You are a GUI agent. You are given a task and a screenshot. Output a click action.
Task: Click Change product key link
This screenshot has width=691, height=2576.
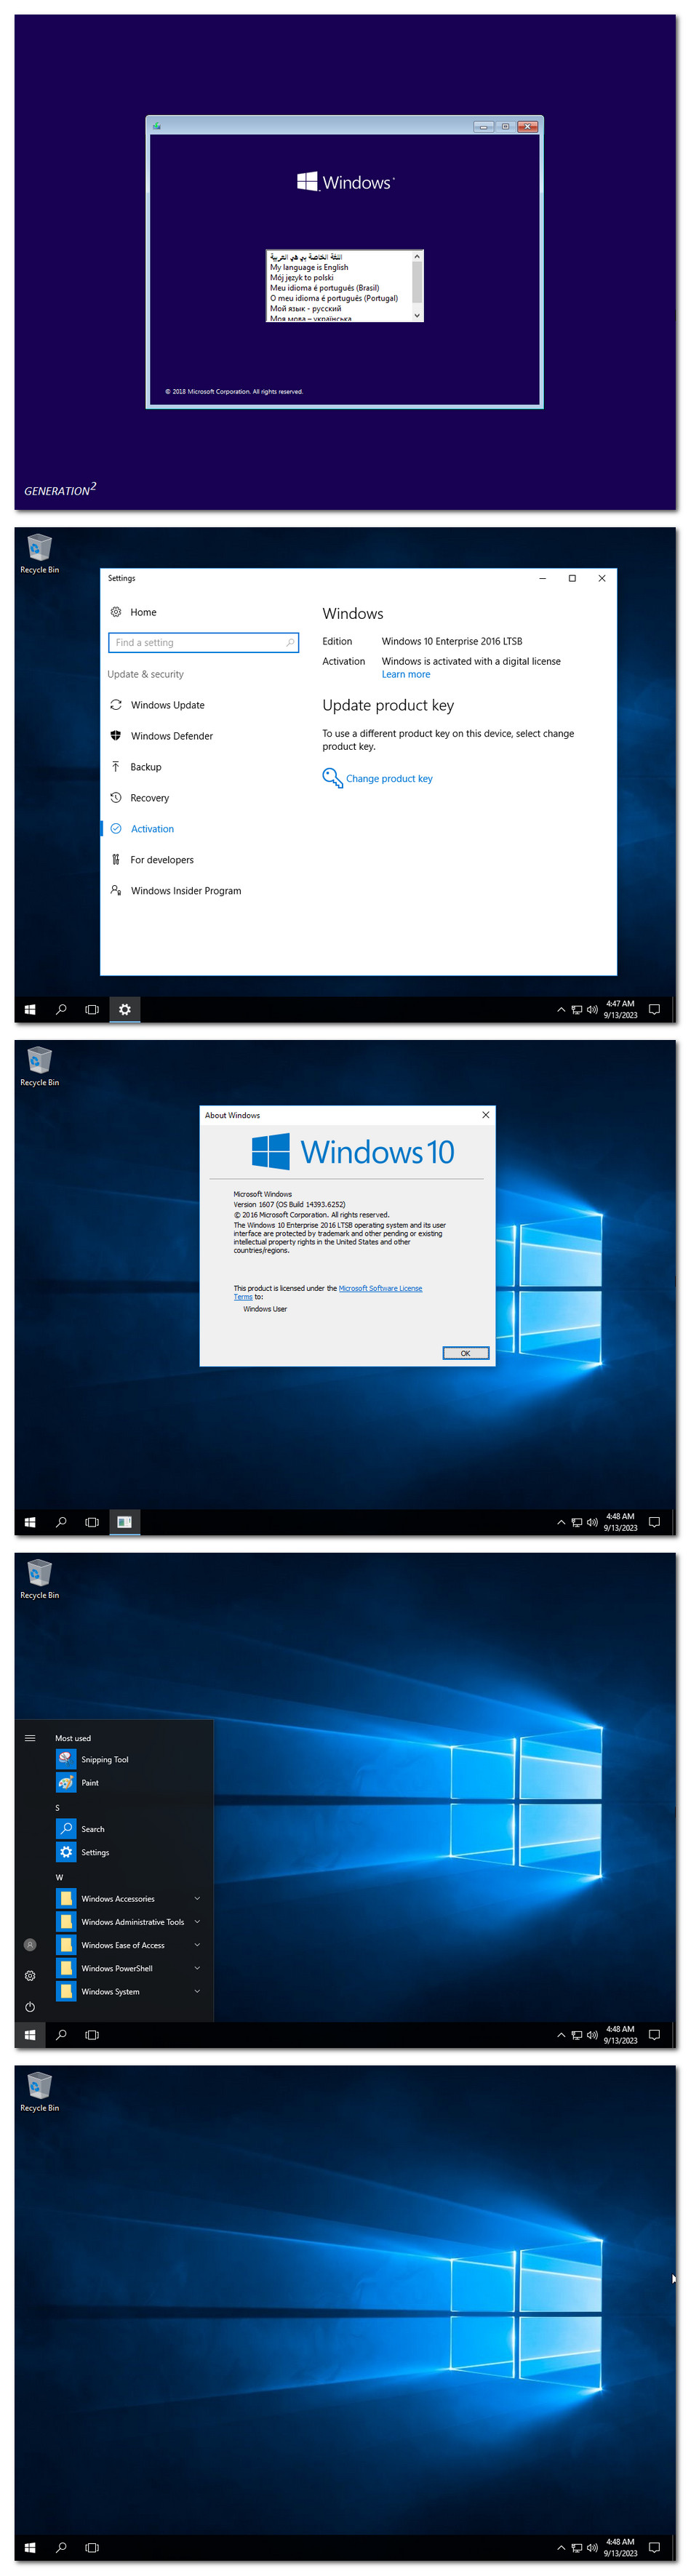pyautogui.click(x=389, y=779)
